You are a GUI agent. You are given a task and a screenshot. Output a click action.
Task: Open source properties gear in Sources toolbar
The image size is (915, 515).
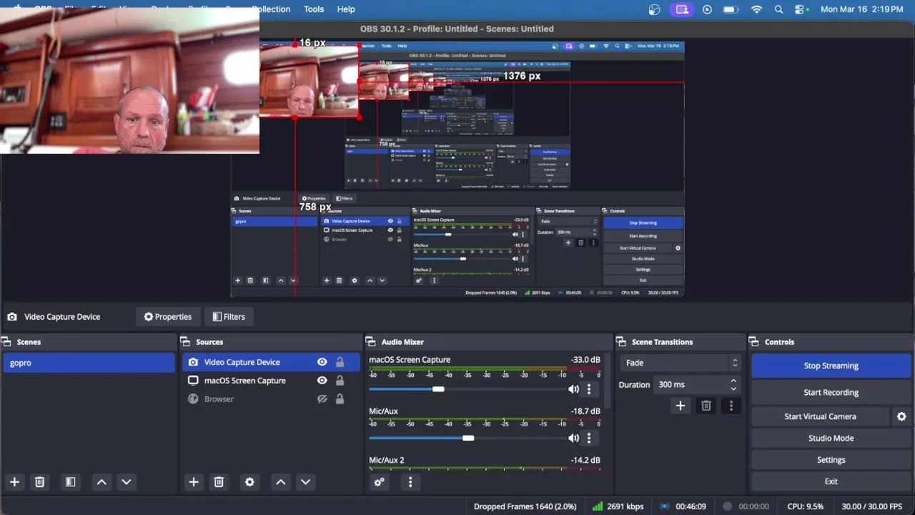point(249,482)
